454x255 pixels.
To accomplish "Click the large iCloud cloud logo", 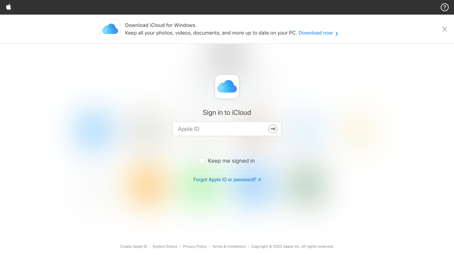I will (227, 87).
